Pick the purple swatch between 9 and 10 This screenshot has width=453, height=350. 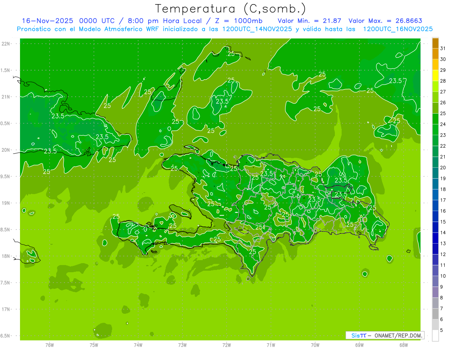435,281
